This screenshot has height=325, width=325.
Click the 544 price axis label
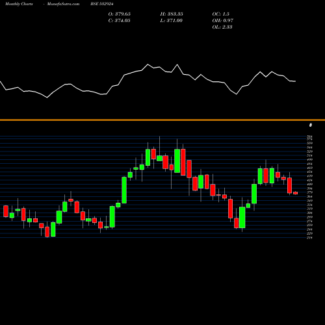309,148
